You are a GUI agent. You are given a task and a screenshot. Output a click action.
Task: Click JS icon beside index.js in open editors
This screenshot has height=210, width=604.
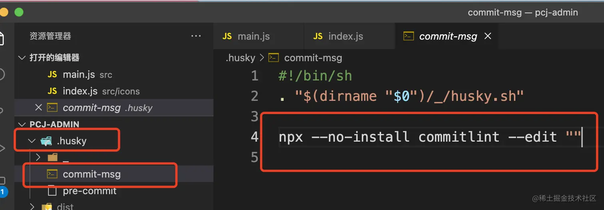52,91
